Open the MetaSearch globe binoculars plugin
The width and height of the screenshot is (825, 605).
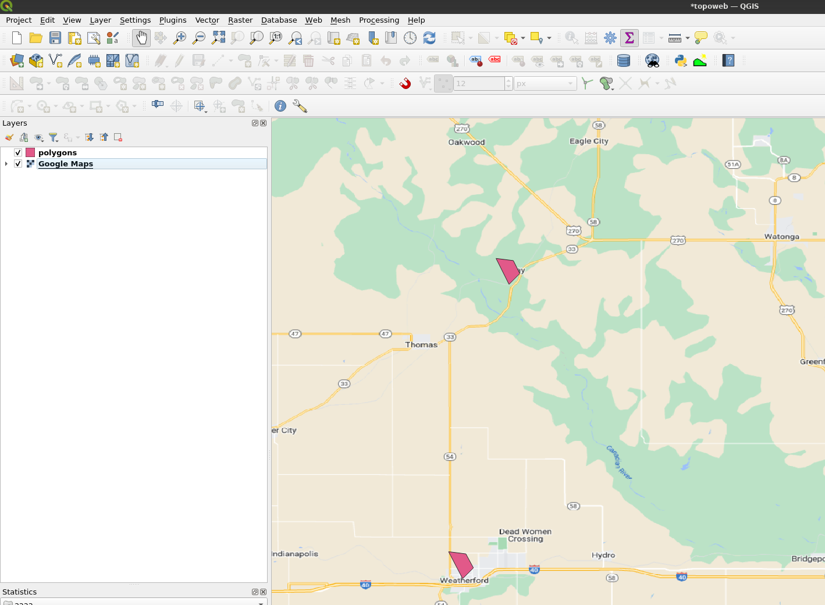652,61
